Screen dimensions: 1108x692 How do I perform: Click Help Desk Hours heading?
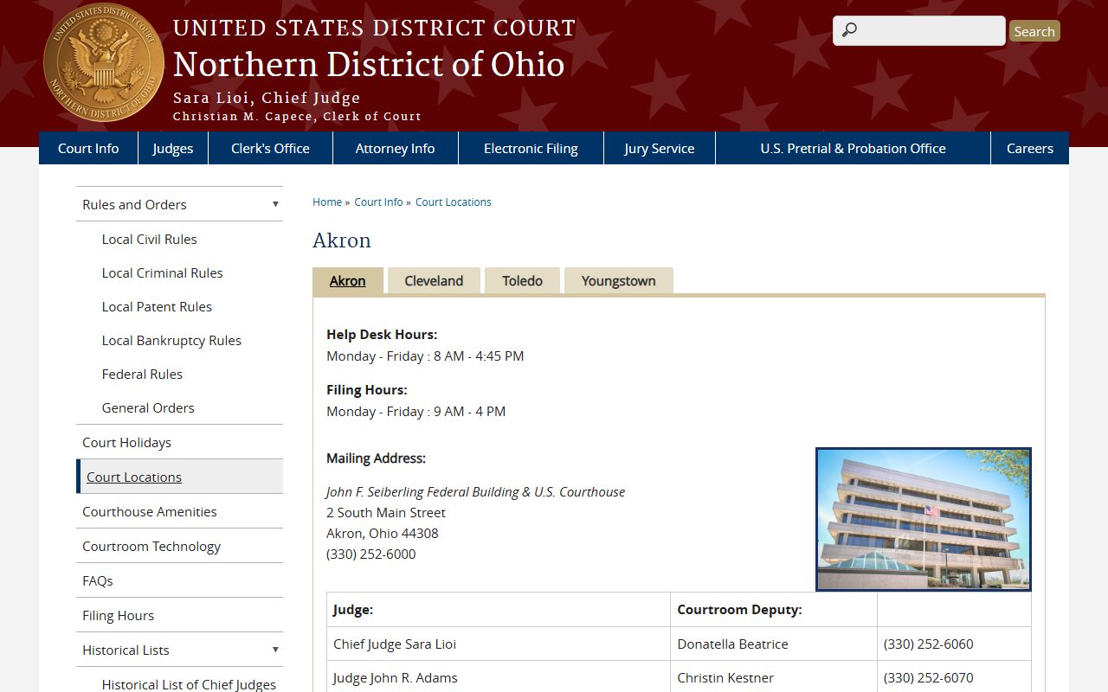[x=382, y=334]
